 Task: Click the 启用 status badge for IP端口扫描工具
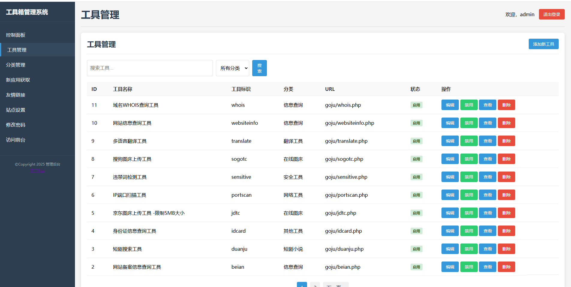(x=416, y=195)
